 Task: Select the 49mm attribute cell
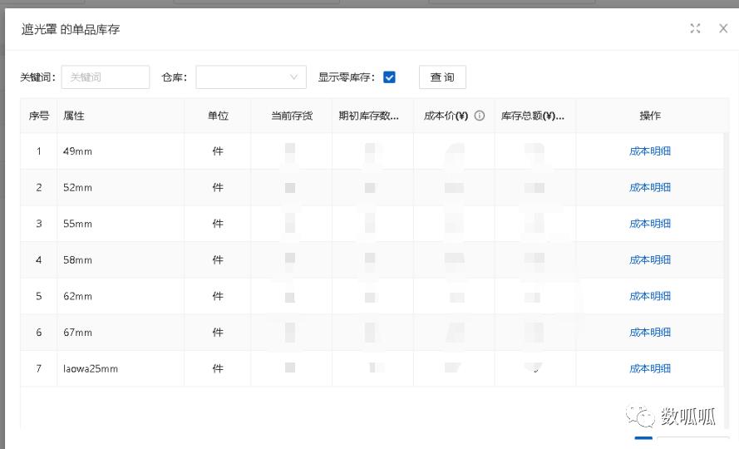point(121,151)
